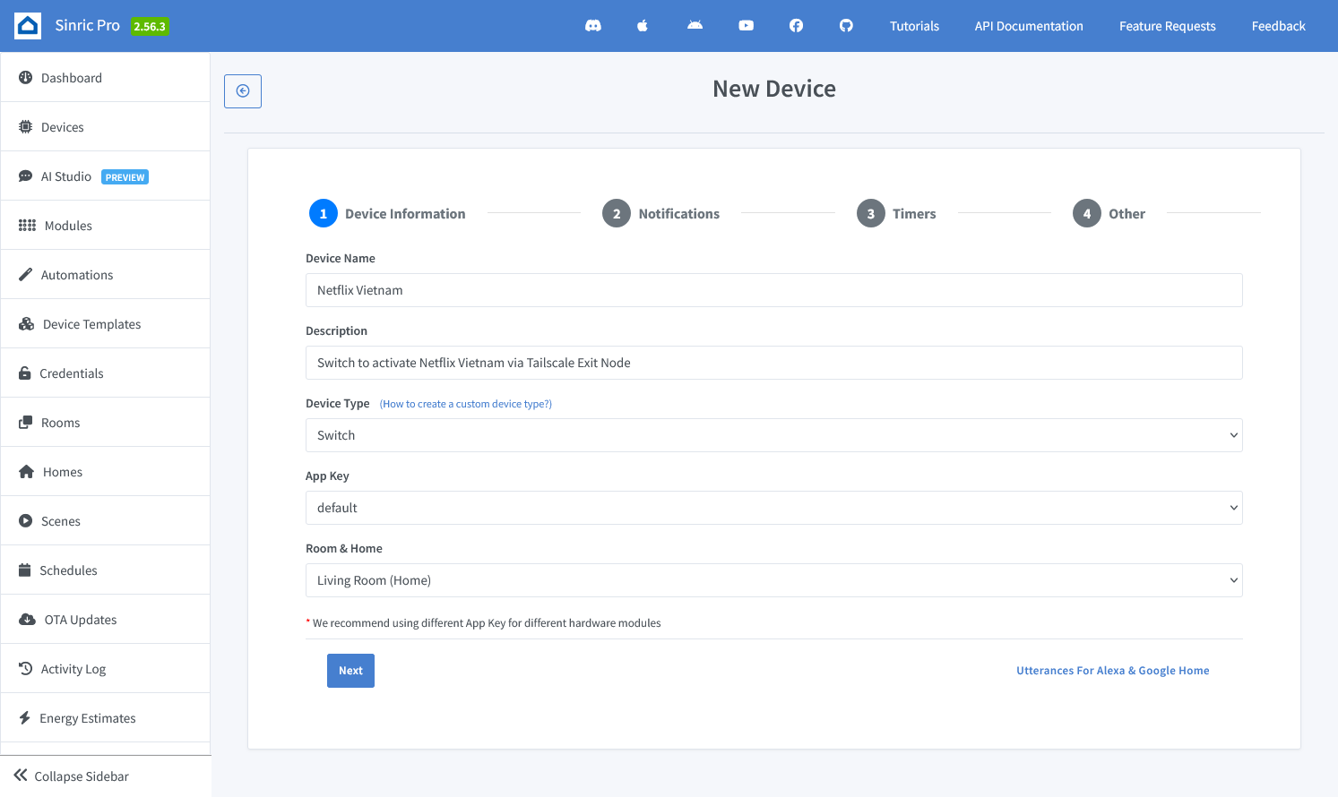
Task: Open Feedback page
Action: coord(1278,26)
